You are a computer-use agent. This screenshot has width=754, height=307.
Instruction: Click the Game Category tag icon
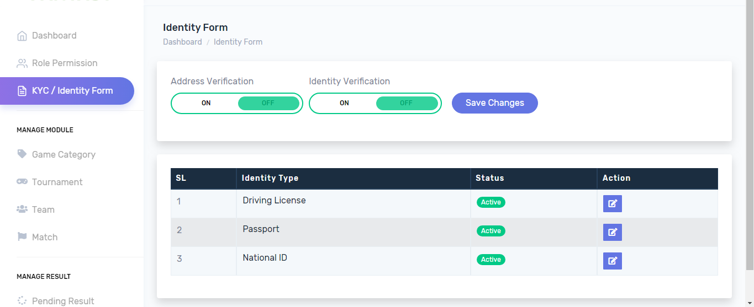pyautogui.click(x=22, y=154)
